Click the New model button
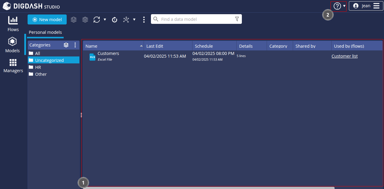384x189 pixels. pyautogui.click(x=47, y=20)
